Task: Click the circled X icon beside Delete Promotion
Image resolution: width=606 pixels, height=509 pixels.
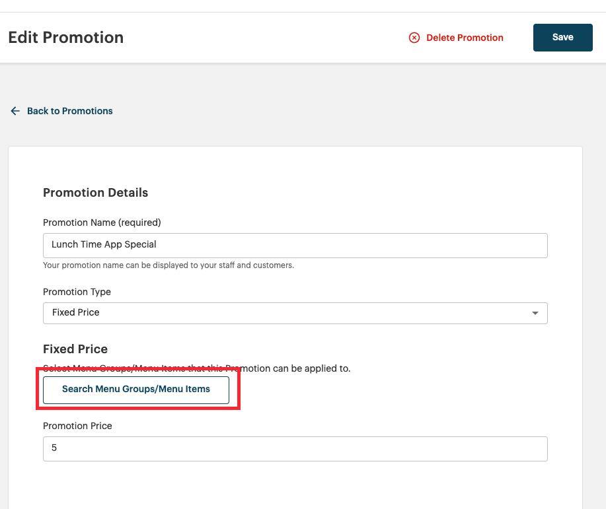Action: [x=414, y=38]
